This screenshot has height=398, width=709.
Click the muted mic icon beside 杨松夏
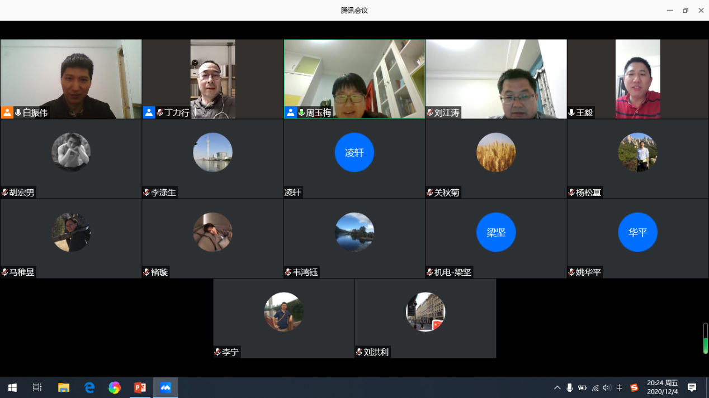click(571, 193)
